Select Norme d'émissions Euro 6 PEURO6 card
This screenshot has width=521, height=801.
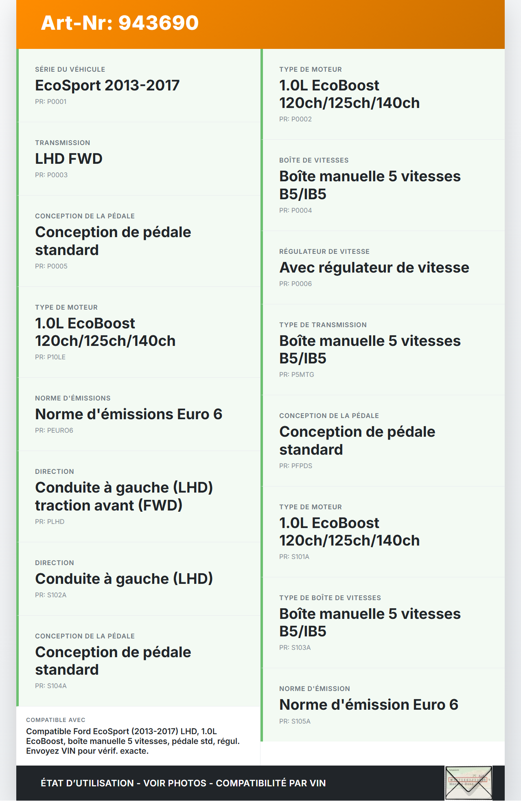[x=139, y=414]
